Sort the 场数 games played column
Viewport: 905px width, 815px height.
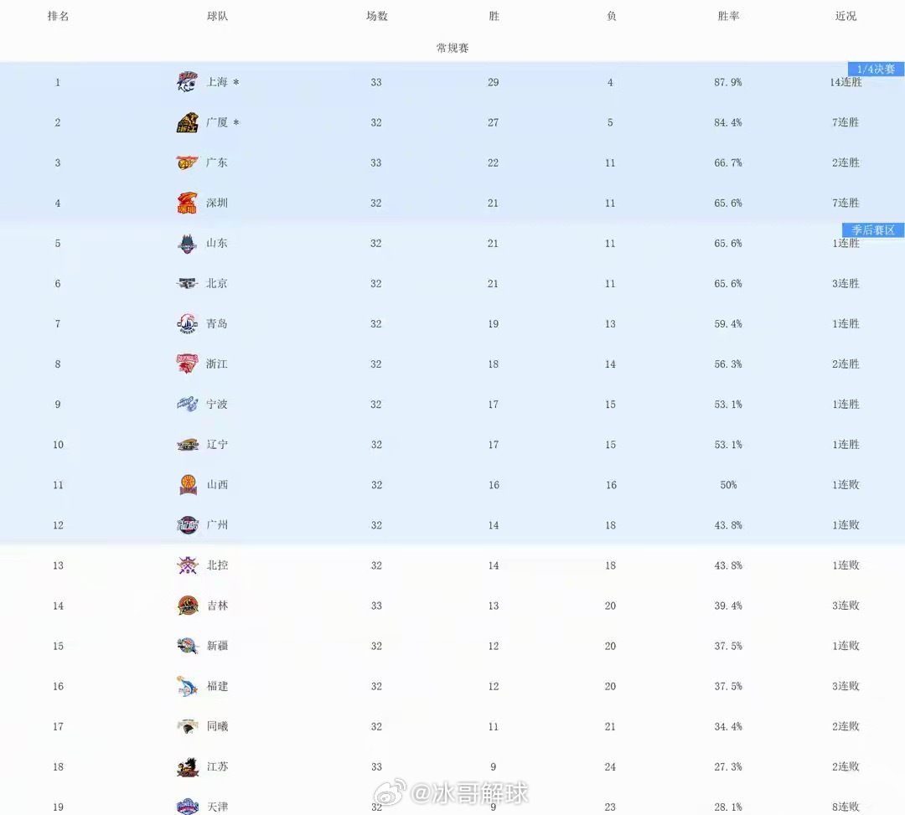376,15
